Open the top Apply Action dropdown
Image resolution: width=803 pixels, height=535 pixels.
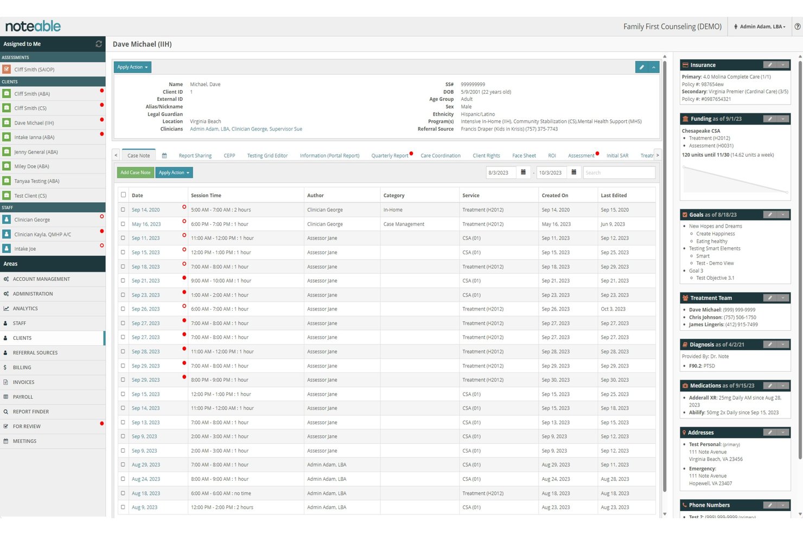coord(132,67)
